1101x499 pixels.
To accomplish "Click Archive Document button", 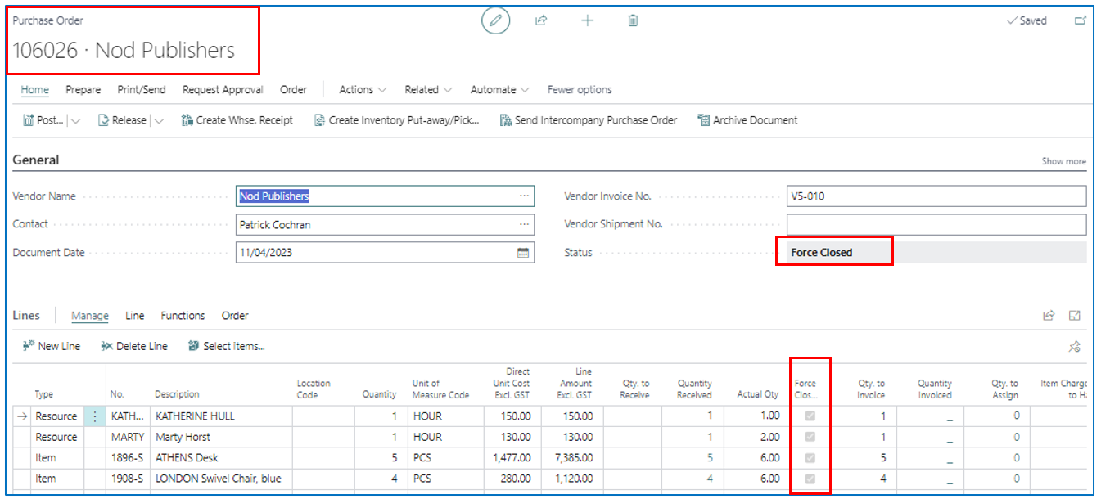I will 747,120.
